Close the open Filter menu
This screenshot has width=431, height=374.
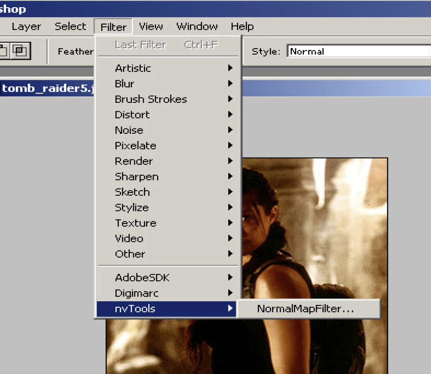(x=113, y=27)
